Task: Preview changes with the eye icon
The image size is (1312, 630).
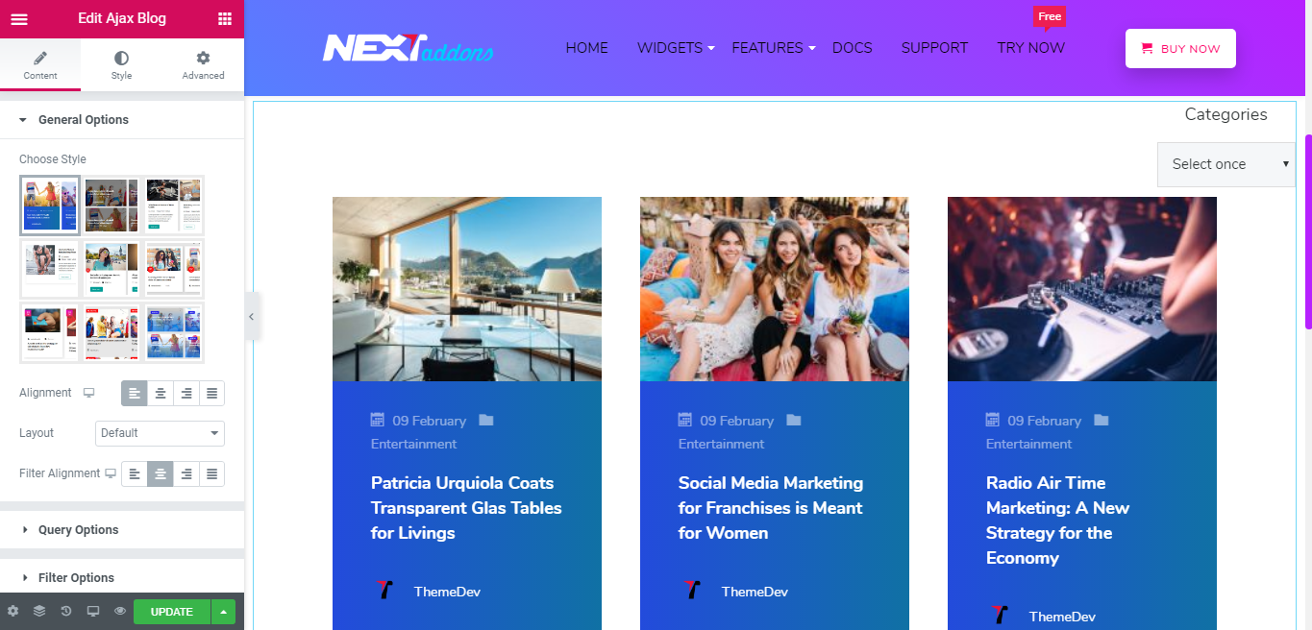Action: [x=120, y=611]
